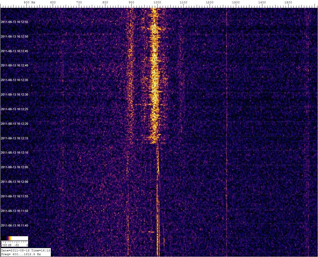Click the 1000 Hz frequency axis label
The image size is (318, 257).
coord(157,2)
